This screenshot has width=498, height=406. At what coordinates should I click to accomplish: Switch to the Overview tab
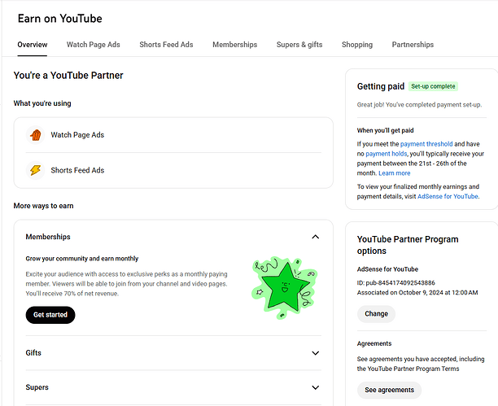coord(33,45)
